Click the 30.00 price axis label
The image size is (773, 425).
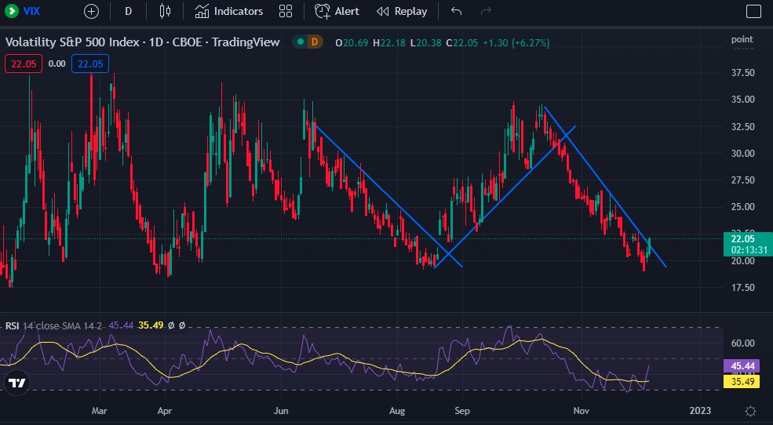[x=743, y=154]
